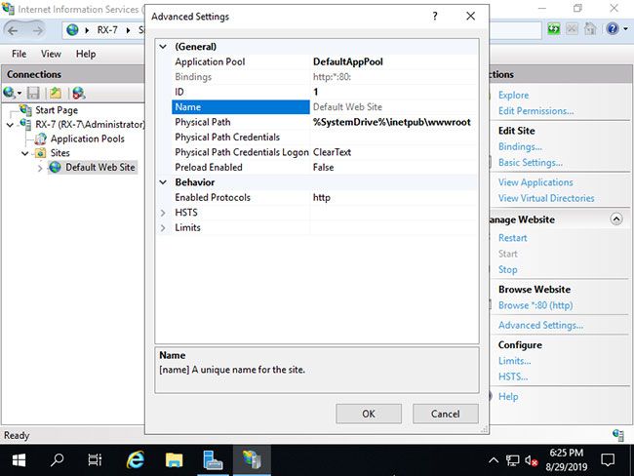Collapse the (General) section
The width and height of the screenshot is (634, 476).
pyautogui.click(x=163, y=47)
